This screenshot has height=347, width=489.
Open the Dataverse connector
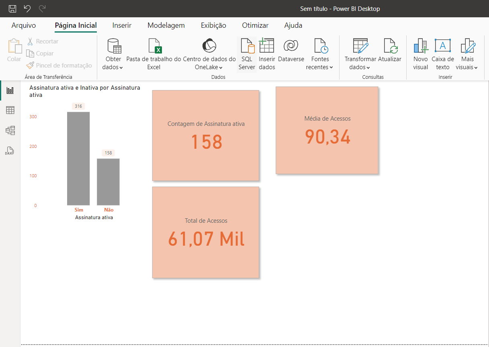(x=291, y=50)
